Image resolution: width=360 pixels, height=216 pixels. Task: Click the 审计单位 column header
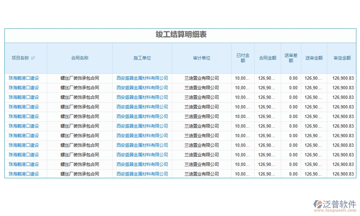coord(201,58)
